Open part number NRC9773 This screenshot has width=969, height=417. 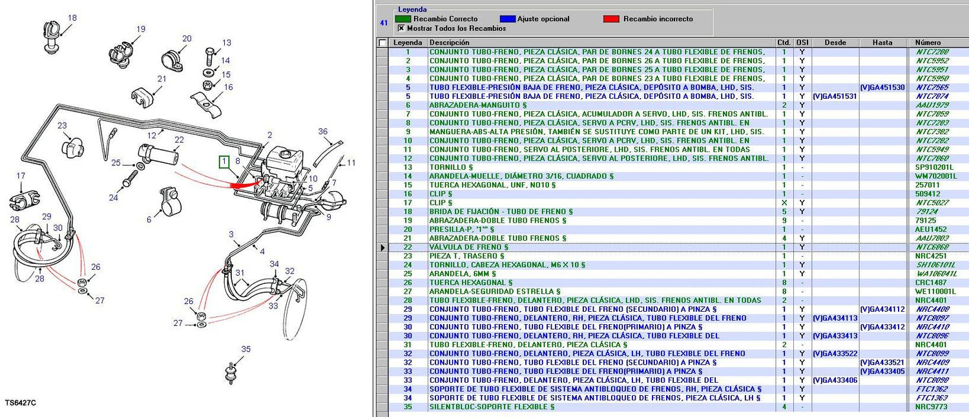[x=931, y=407]
